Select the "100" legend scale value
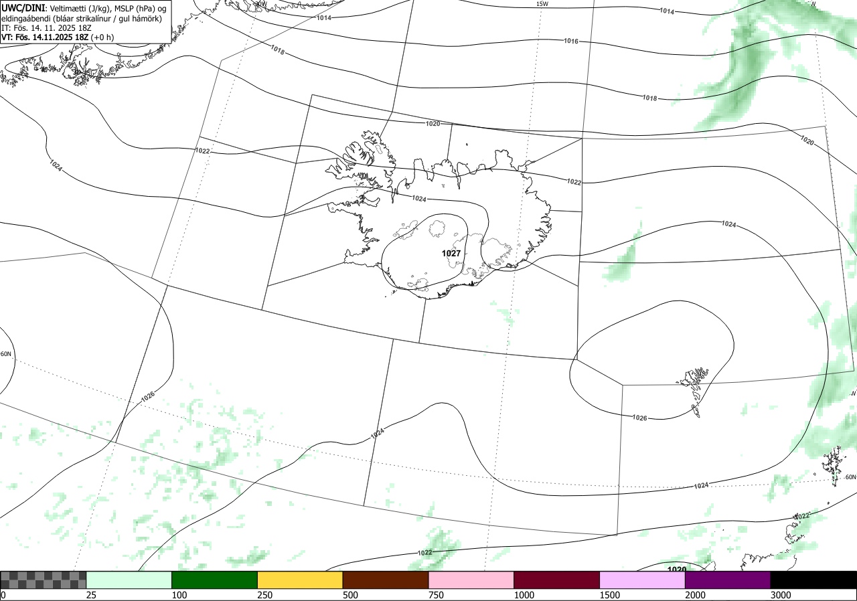The height and width of the screenshot is (601, 857). (x=179, y=595)
